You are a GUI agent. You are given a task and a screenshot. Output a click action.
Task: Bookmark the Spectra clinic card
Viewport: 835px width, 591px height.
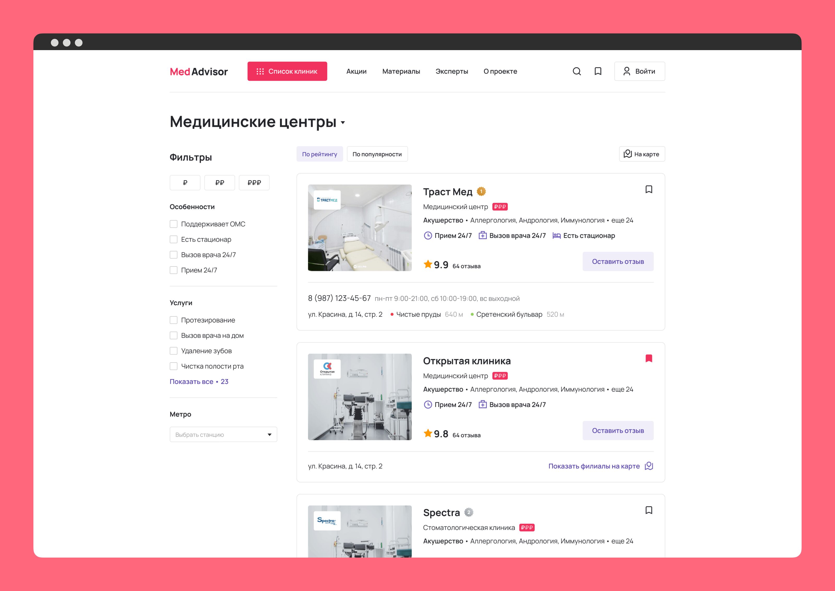(648, 510)
